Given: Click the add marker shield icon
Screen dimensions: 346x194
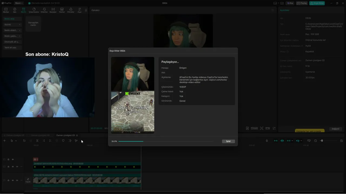Looking at the screenshot, I should click(63, 141).
